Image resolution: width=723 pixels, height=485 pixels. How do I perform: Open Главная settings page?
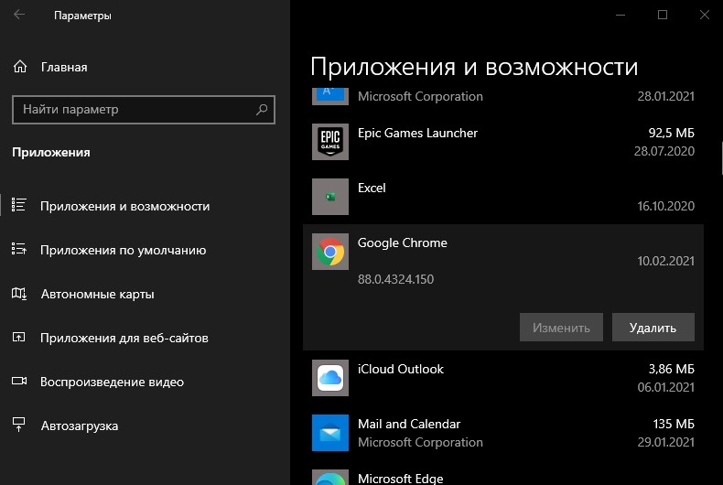tap(64, 68)
